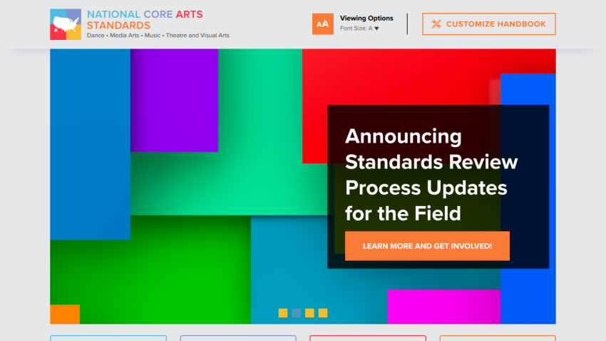This screenshot has height=341, width=606.
Task: Click the Customize Handbook button
Action: 489,24
